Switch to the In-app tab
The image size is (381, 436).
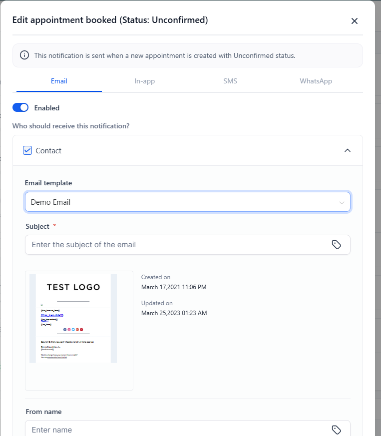(x=145, y=81)
